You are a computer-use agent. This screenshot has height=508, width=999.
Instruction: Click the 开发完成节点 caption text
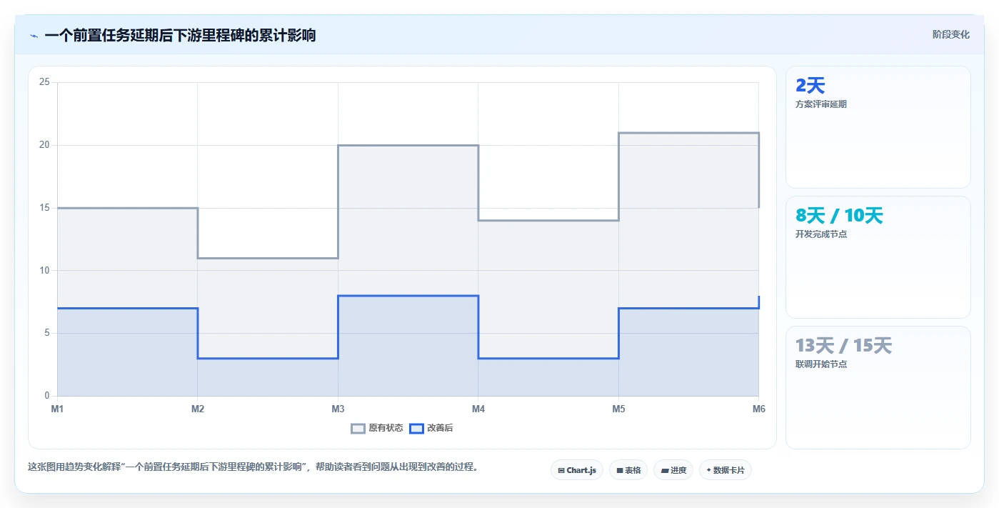pyautogui.click(x=821, y=234)
